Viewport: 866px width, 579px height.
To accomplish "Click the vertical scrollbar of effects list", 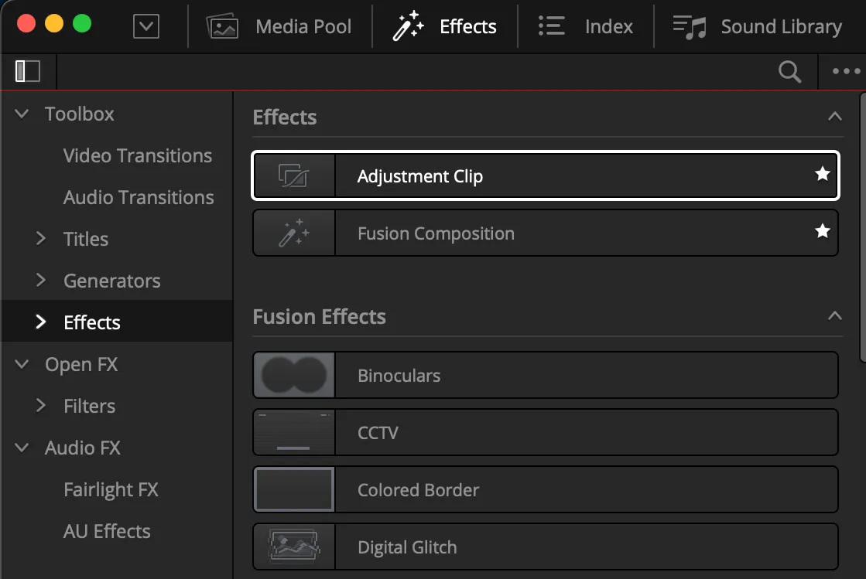I will pyautogui.click(x=863, y=224).
